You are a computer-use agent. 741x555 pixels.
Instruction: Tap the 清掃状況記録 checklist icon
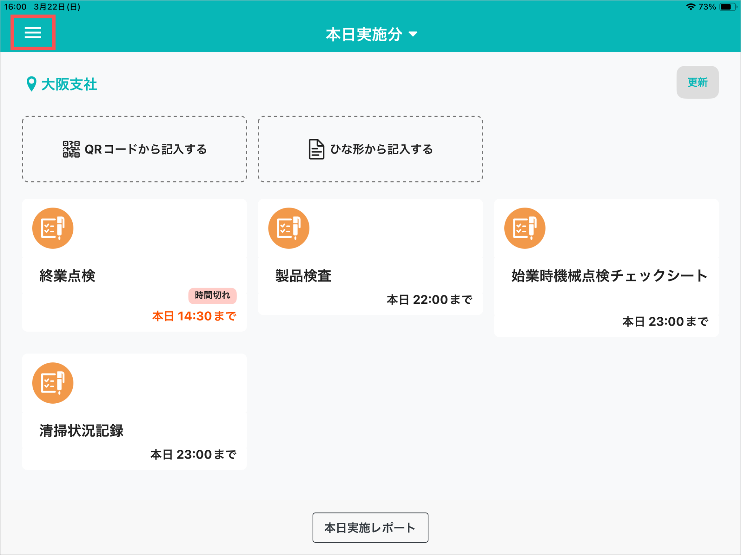click(53, 383)
